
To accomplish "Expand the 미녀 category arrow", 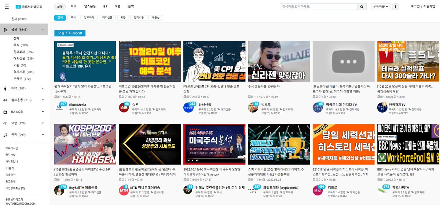I will click(x=43, y=88).
